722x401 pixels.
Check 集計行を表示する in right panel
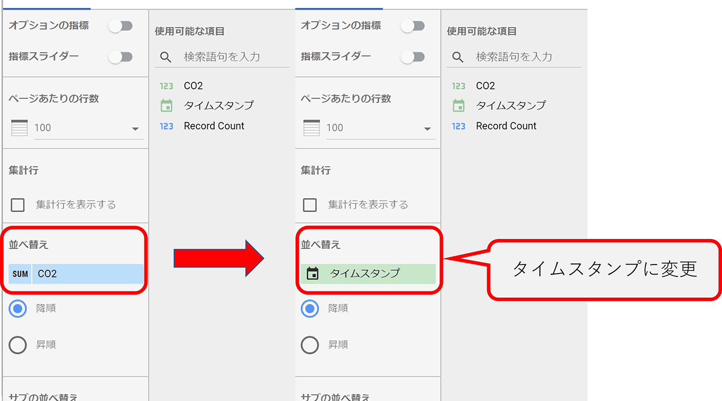pos(310,205)
